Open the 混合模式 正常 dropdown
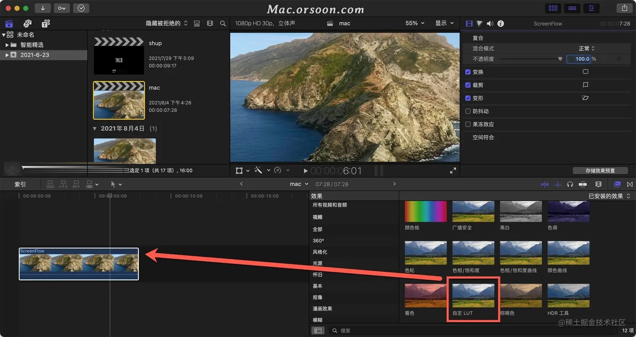The width and height of the screenshot is (636, 337). pos(587,48)
